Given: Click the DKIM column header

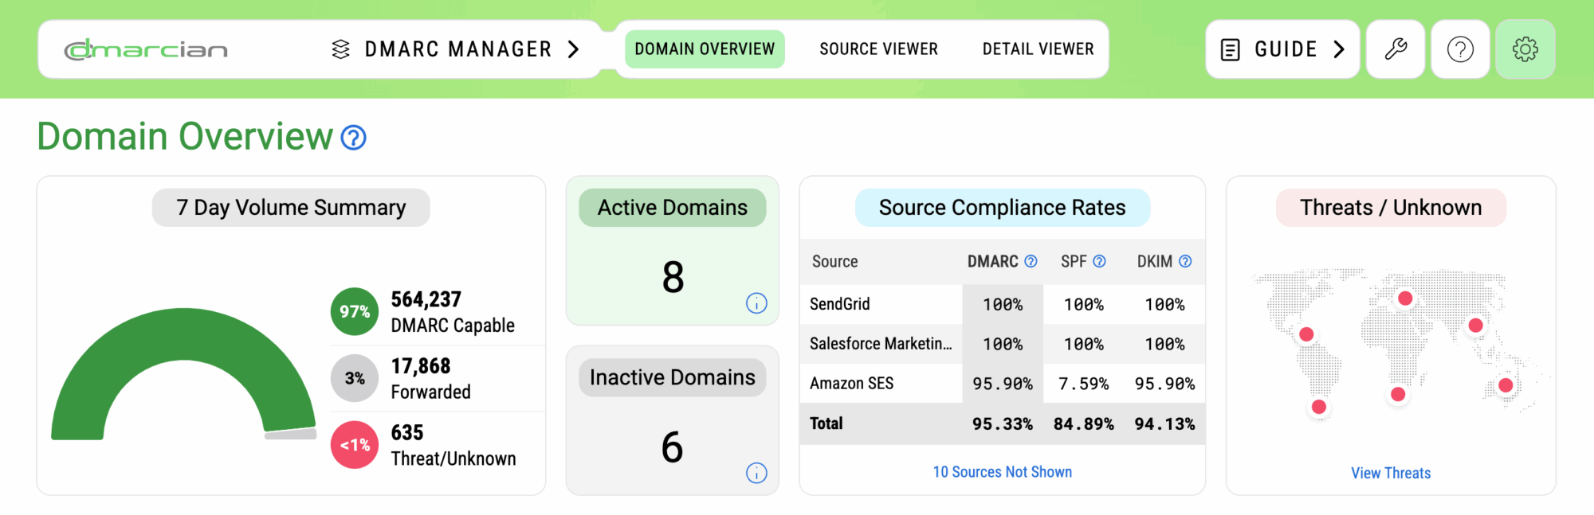Looking at the screenshot, I should [x=1155, y=261].
